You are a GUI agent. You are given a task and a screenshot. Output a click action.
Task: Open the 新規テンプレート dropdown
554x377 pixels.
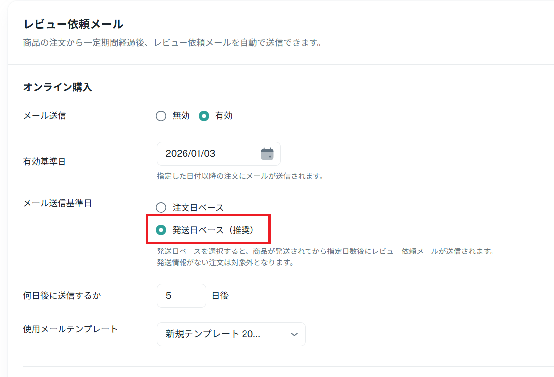[x=231, y=334]
